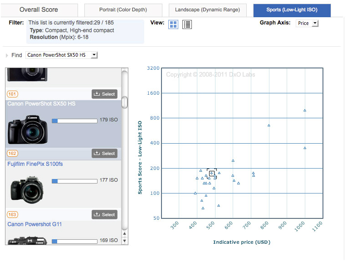The image size is (347, 261).
Task: Click the '177 ISO' score value
Action: (x=109, y=180)
